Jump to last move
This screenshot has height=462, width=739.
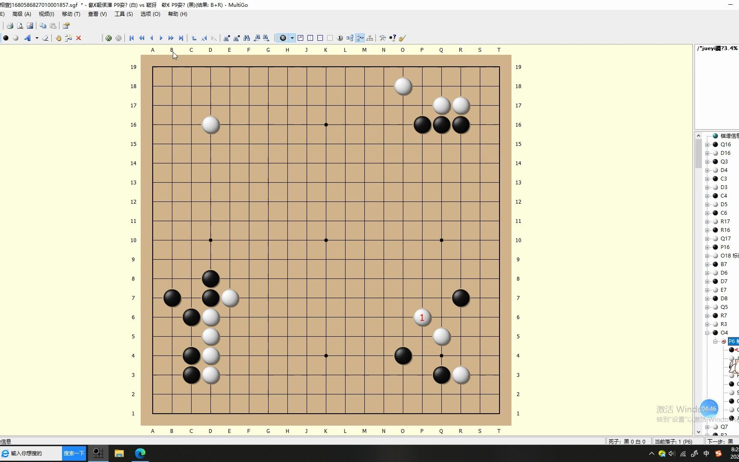pyautogui.click(x=181, y=38)
